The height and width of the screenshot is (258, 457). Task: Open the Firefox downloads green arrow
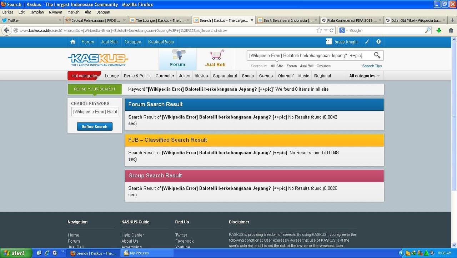pos(439,30)
